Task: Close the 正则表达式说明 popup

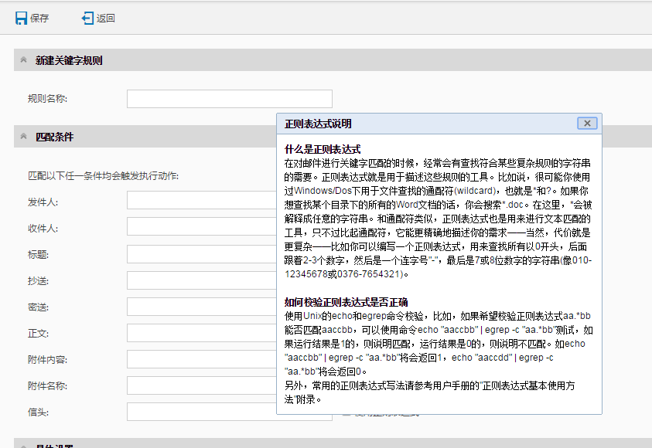Action: (587, 124)
